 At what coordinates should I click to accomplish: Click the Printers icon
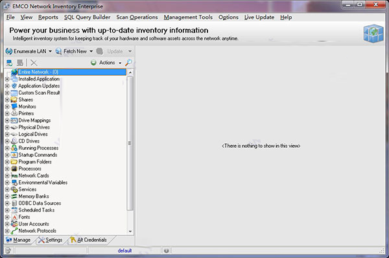point(14,113)
